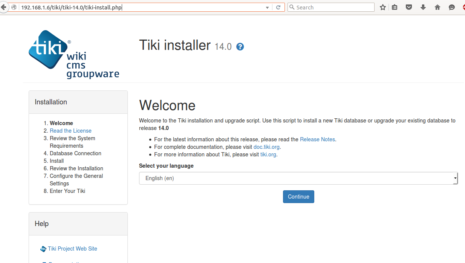Click the browser back arrow button
Screen dimensions: 465x263
(x=3, y=7)
